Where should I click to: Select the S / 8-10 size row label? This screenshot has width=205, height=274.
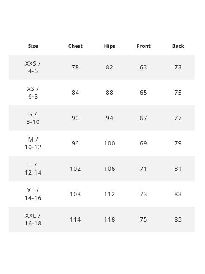33,118
